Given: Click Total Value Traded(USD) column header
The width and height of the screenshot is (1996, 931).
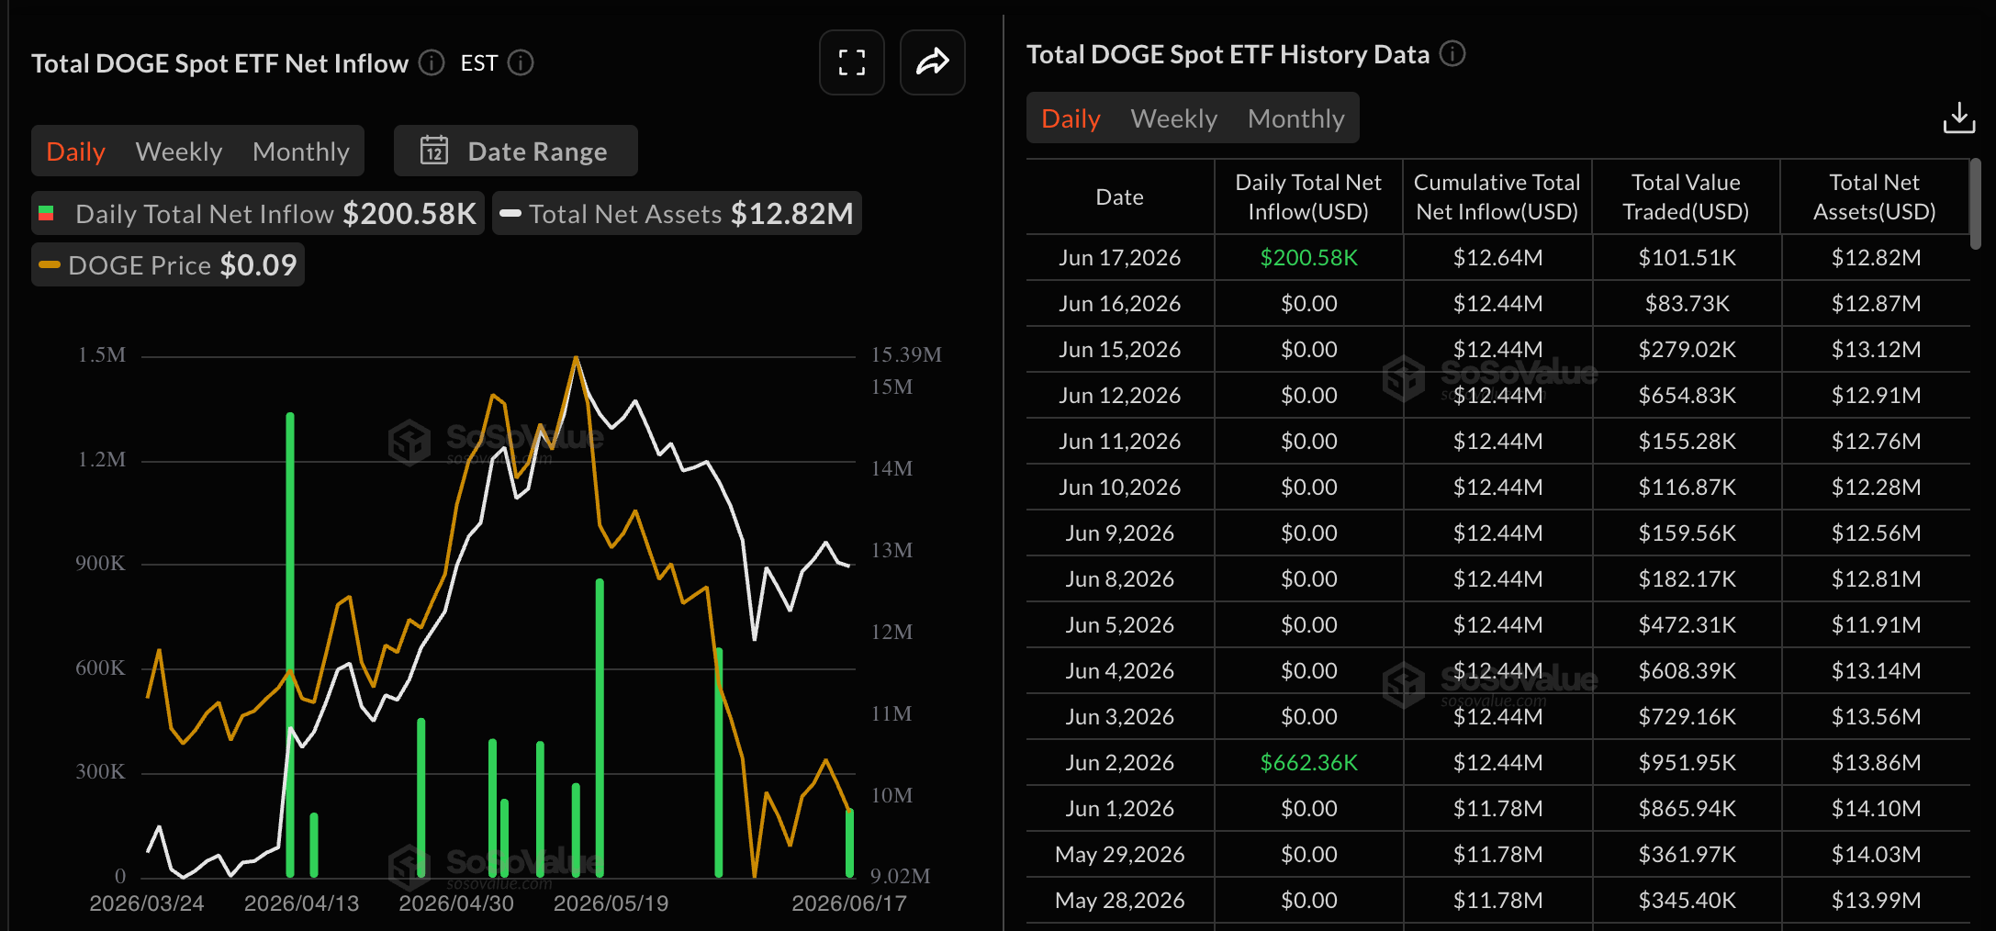Looking at the screenshot, I should pos(1687,196).
